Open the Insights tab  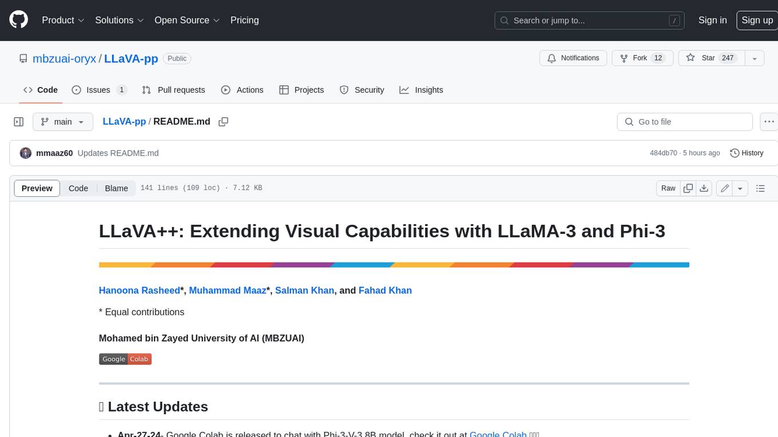421,90
